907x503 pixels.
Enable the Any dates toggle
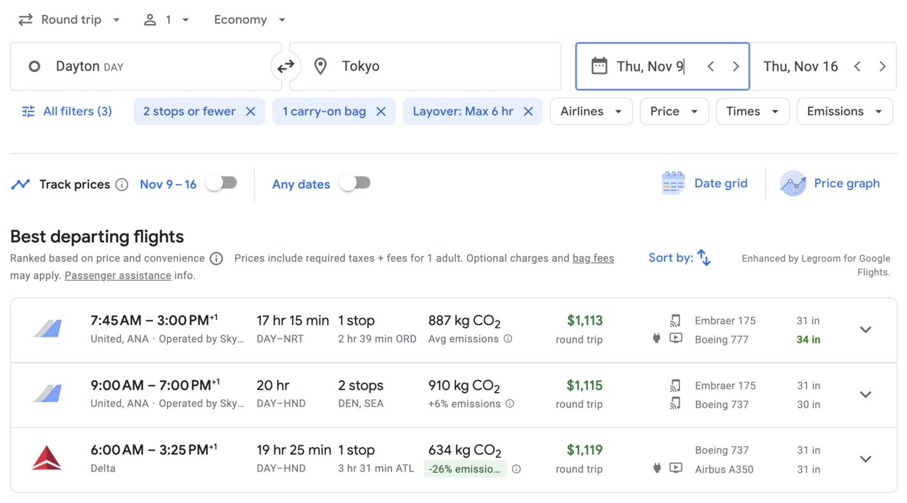(x=355, y=183)
